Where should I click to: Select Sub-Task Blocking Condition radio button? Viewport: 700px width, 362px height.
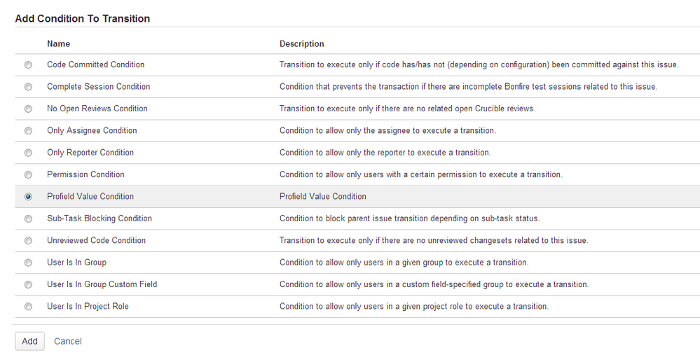(28, 219)
